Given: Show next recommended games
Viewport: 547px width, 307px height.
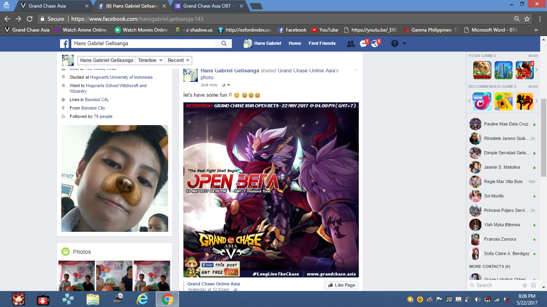Looking at the screenshot, I should 537,101.
